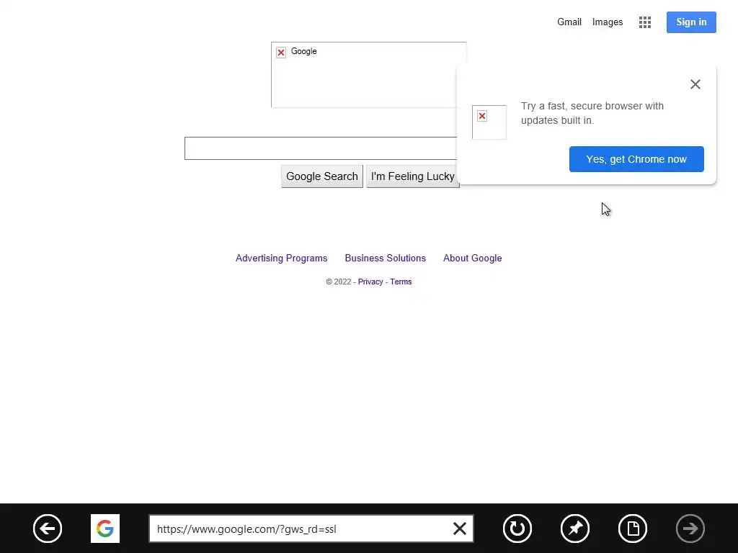
Task: Click I'm Feeling Lucky
Action: point(412,176)
